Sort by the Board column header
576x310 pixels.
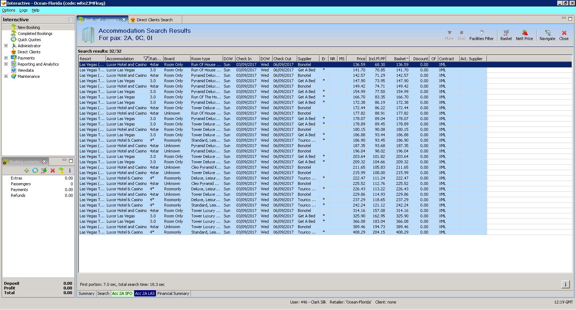pos(177,59)
